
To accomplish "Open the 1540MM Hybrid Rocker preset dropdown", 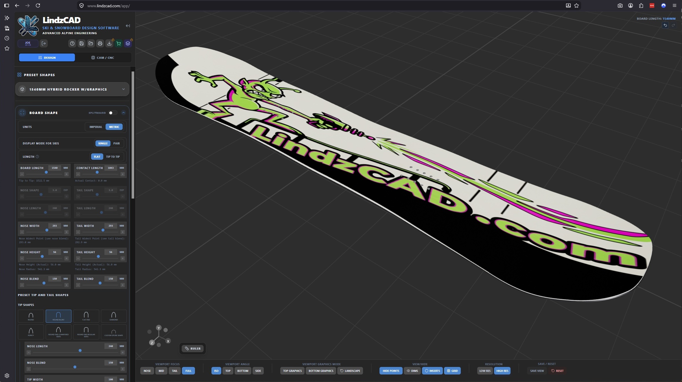I will point(72,89).
